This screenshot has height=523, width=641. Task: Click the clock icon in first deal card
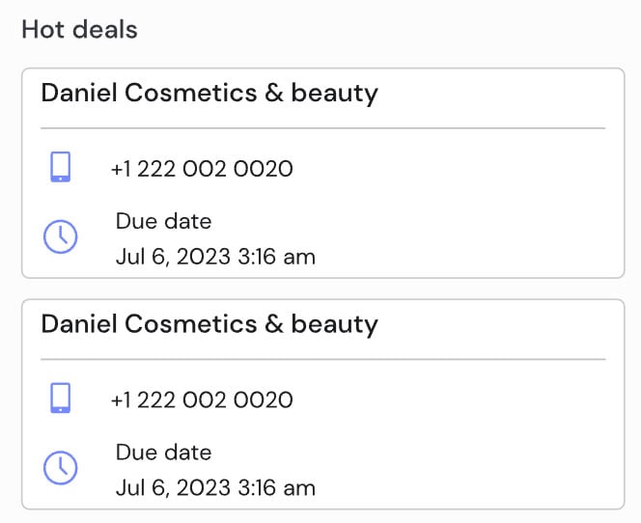(61, 237)
